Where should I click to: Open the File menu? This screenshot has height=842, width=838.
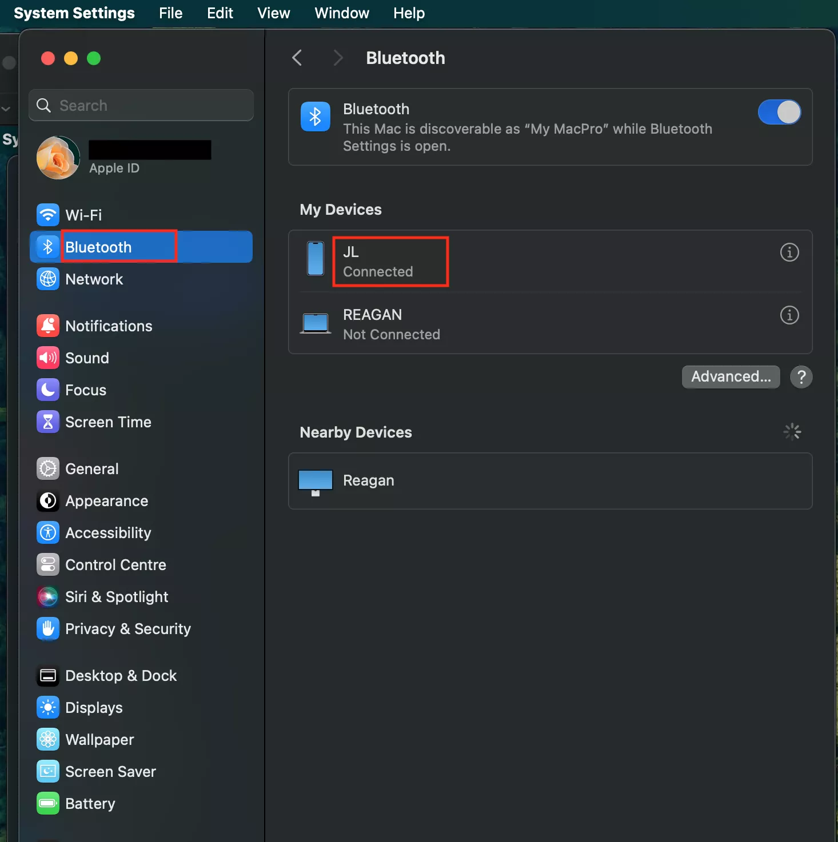tap(170, 13)
